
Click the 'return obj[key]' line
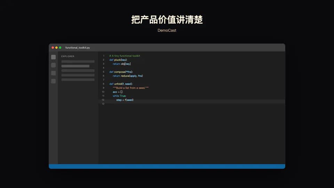tap(122, 64)
